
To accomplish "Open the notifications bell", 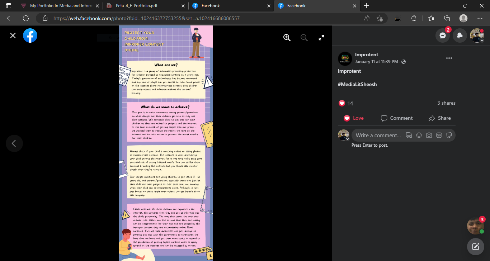I will [x=460, y=35].
